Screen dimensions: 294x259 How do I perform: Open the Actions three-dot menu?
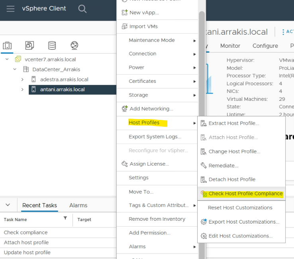point(283,32)
